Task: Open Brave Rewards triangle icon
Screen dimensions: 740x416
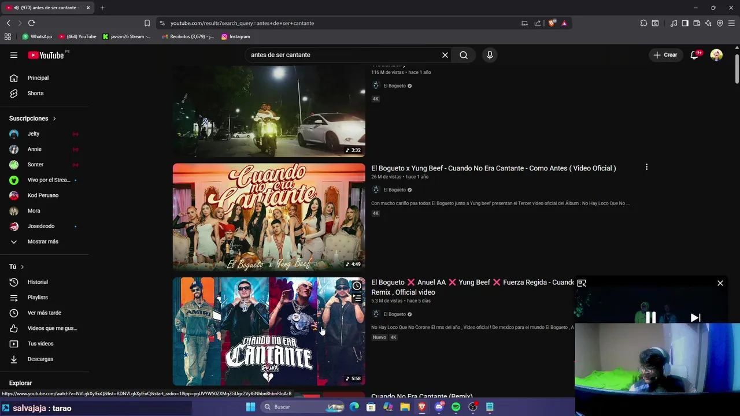Action: (564, 23)
